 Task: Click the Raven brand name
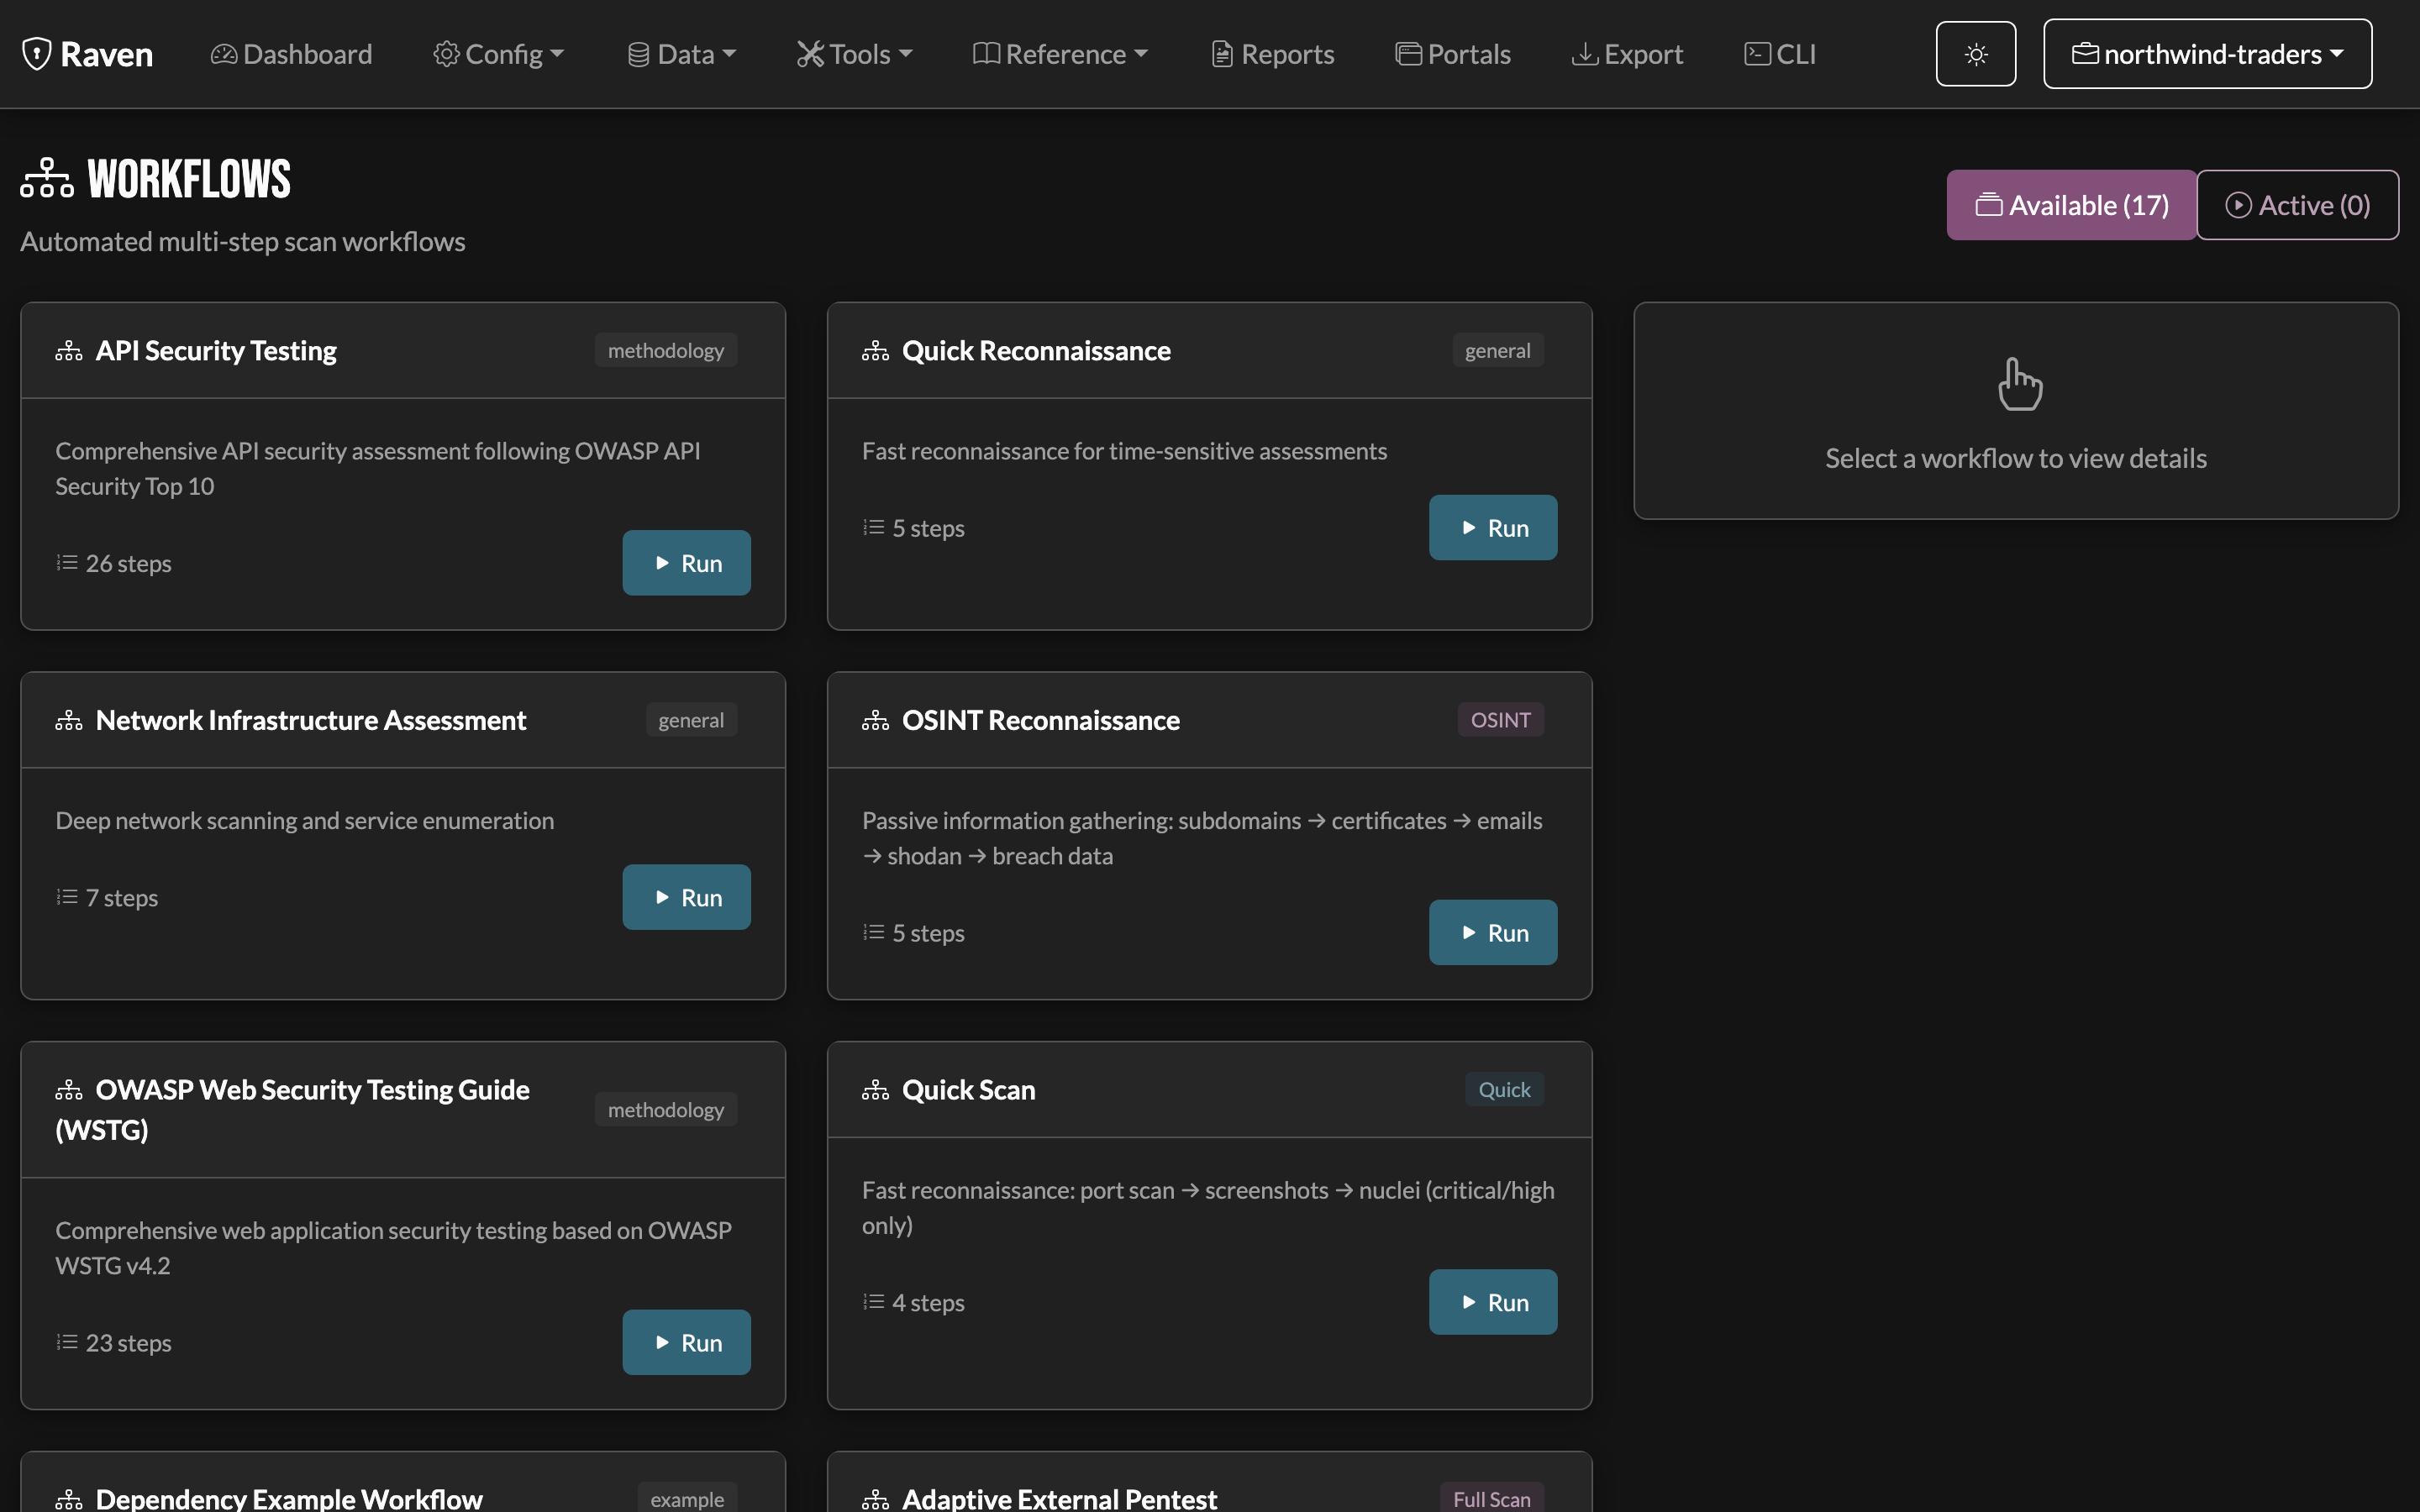click(106, 54)
